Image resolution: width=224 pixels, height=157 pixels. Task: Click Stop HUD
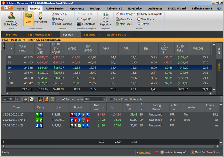coord(84,19)
